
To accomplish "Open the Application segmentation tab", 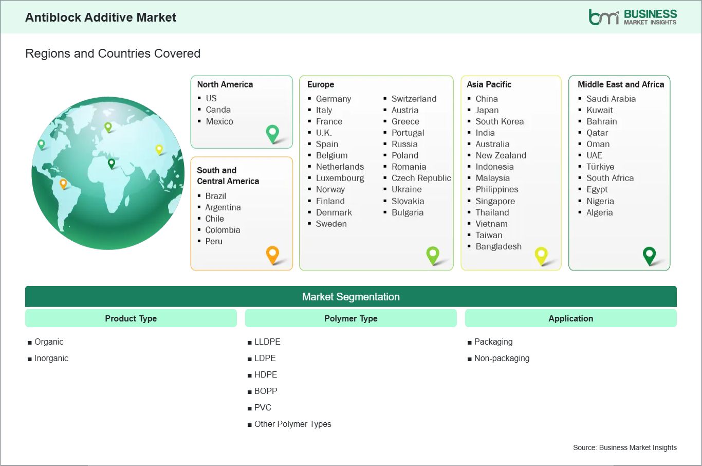I will click(x=570, y=318).
